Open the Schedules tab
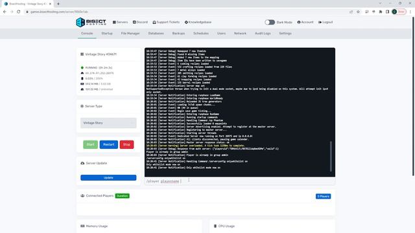The height and width of the screenshot is (233, 415). click(x=201, y=34)
